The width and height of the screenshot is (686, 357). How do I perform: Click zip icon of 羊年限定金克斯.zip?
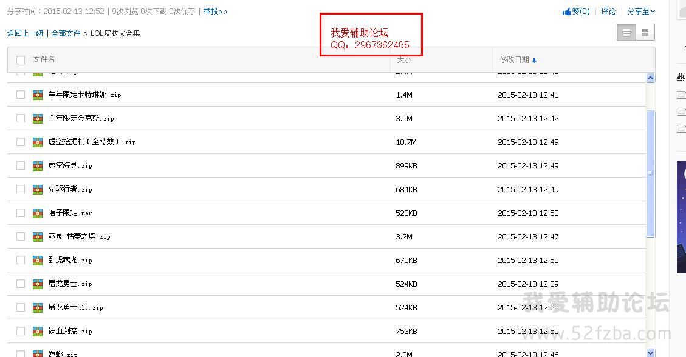tap(38, 118)
